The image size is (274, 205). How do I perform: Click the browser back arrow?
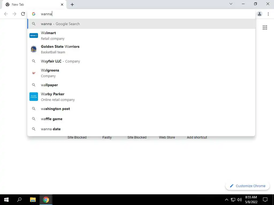tap(6, 14)
